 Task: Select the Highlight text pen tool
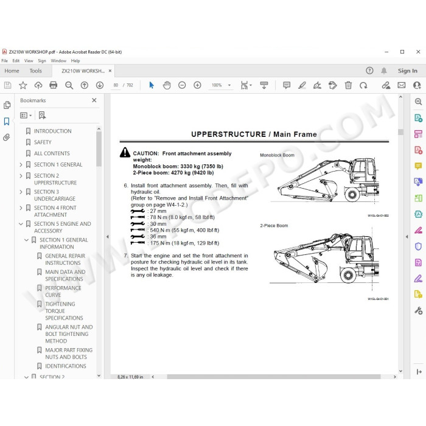(x=302, y=85)
